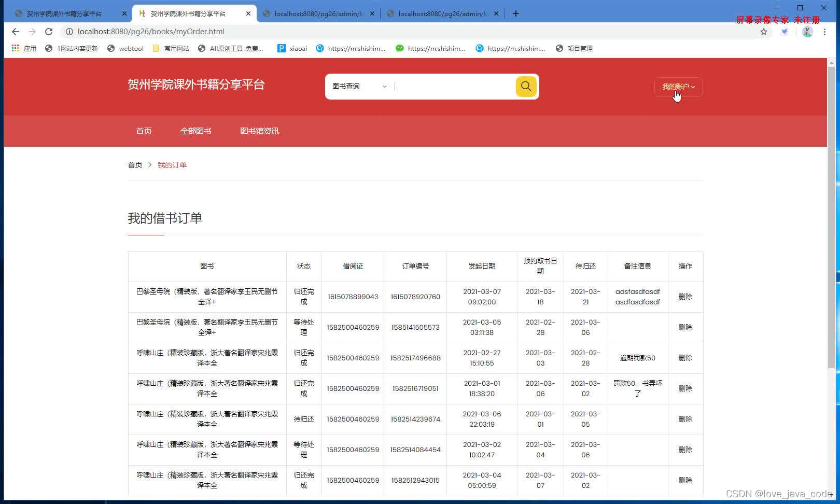Delete order 1582516719051

[x=685, y=388]
